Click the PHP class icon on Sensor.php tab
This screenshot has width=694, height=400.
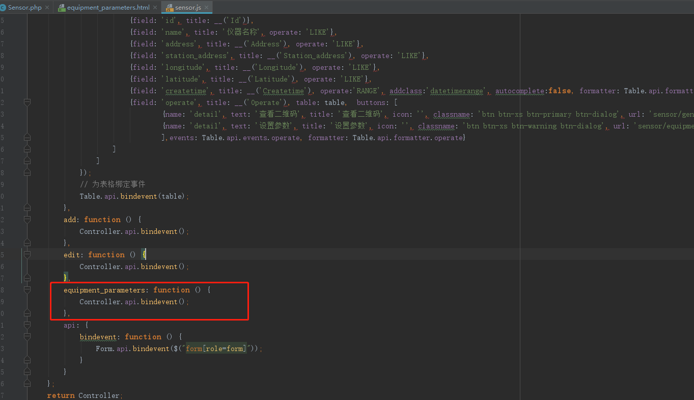pos(3,8)
